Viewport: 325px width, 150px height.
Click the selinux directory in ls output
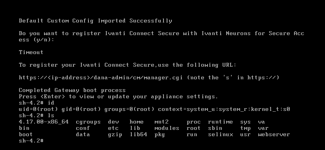(x=221, y=135)
